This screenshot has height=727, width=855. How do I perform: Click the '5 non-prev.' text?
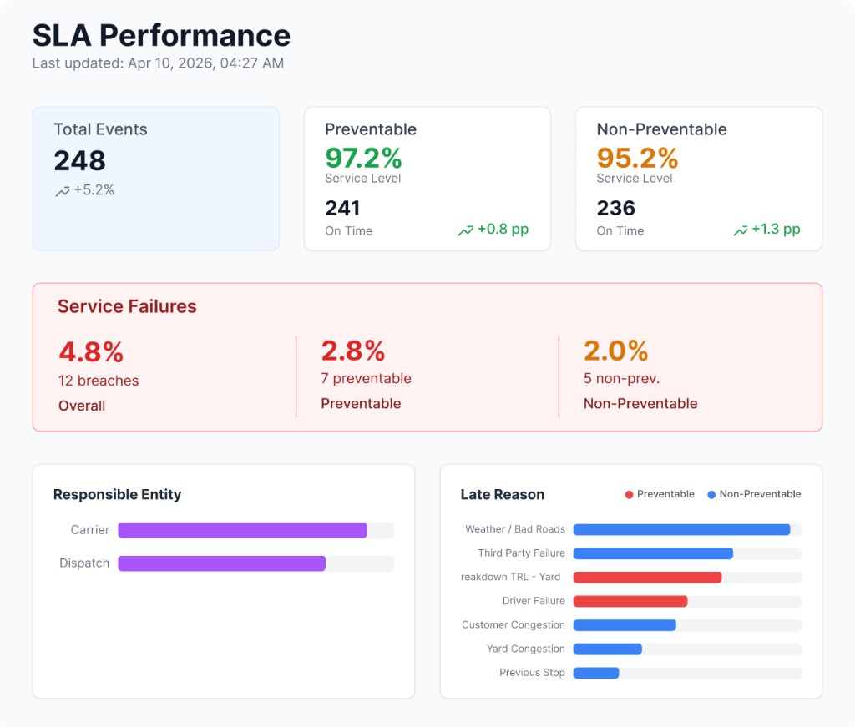pyautogui.click(x=621, y=378)
